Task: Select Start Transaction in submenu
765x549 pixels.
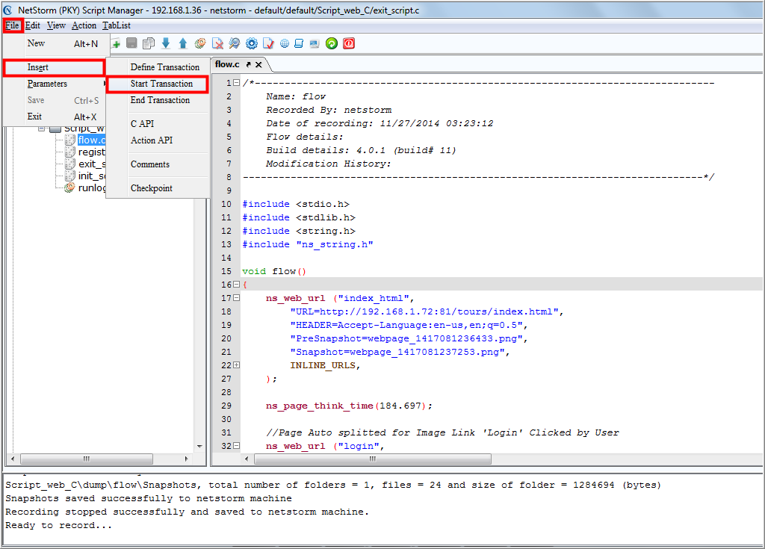Action: pyautogui.click(x=158, y=84)
